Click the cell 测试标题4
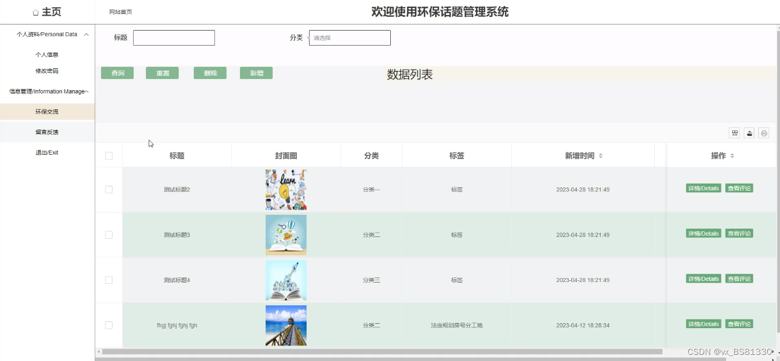This screenshot has width=780, height=361. 177,280
